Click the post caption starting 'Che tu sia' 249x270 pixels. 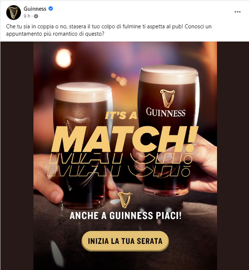(109, 30)
